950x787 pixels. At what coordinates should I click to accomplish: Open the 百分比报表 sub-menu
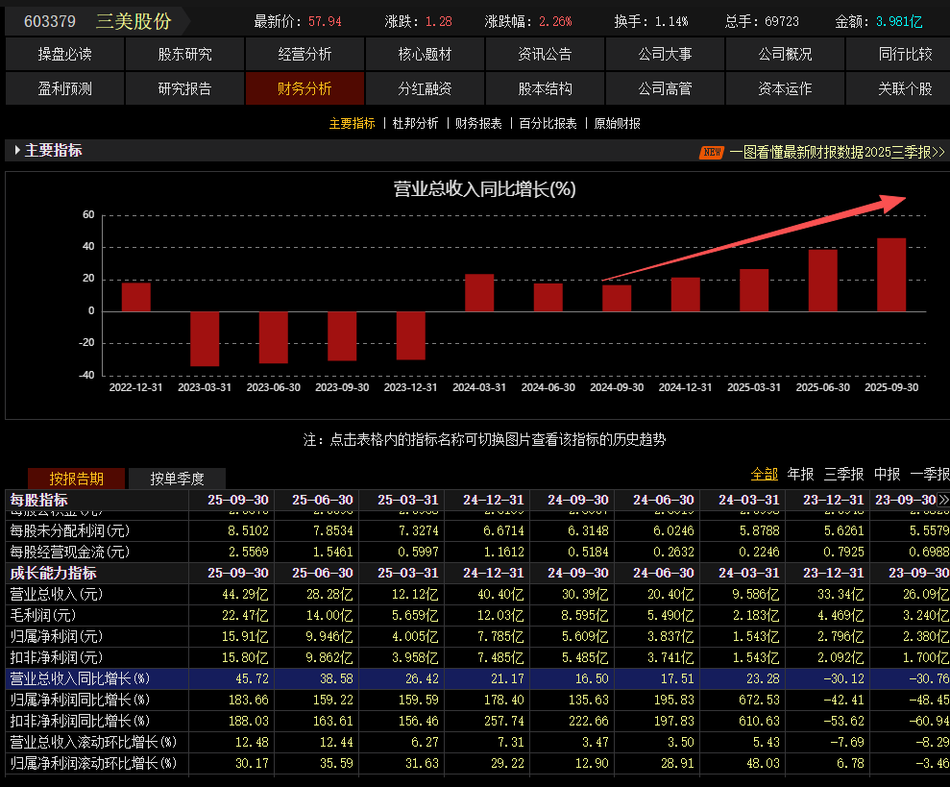[548, 123]
